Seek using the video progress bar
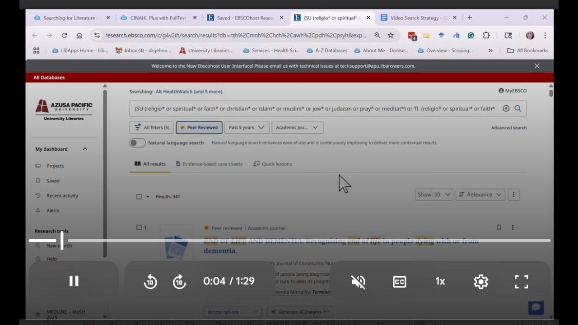 (x=289, y=241)
